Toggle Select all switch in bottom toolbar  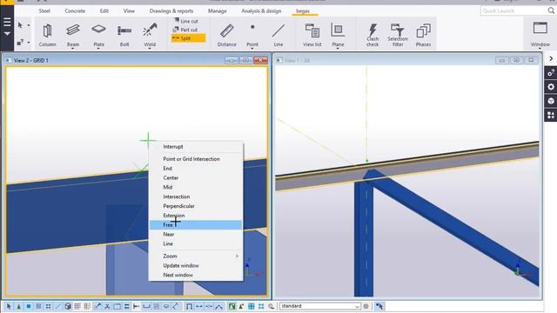pyautogui.click(x=9, y=306)
